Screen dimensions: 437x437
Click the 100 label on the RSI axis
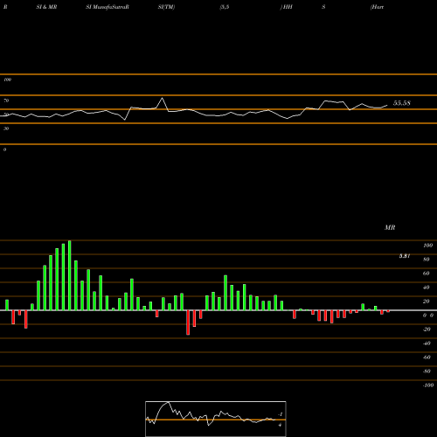(8, 80)
